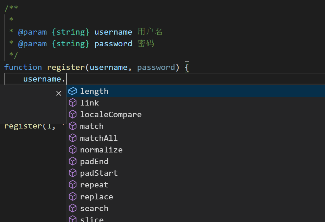Click the method icon beside localeCompare

[x=73, y=114]
